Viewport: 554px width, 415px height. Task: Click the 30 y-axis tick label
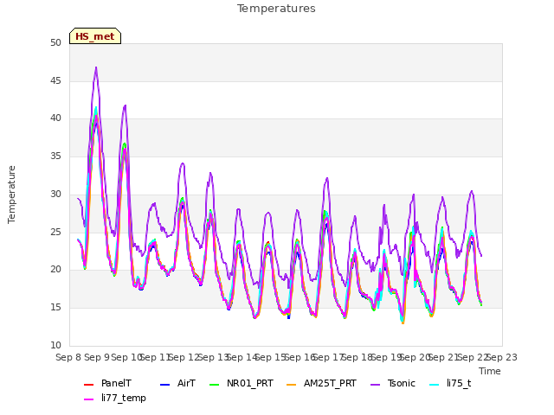click(x=55, y=194)
